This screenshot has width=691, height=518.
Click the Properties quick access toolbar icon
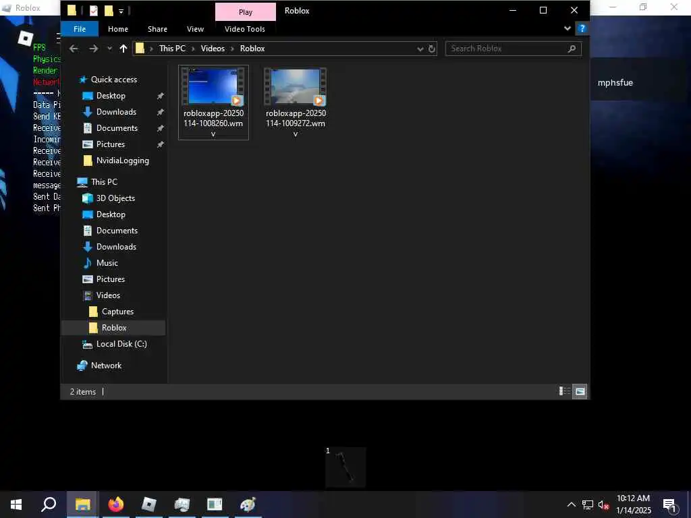tap(93, 11)
